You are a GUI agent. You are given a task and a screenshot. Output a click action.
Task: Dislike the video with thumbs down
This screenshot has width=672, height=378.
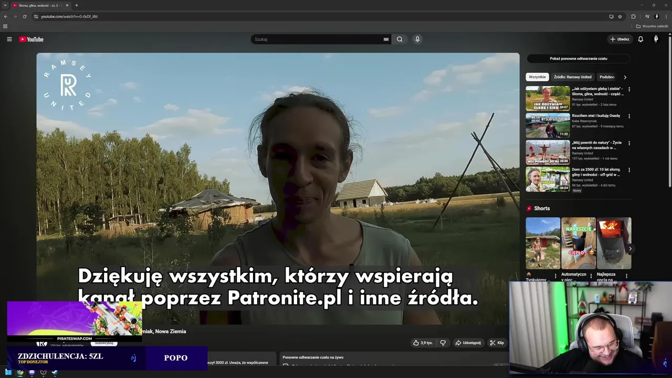pyautogui.click(x=443, y=343)
